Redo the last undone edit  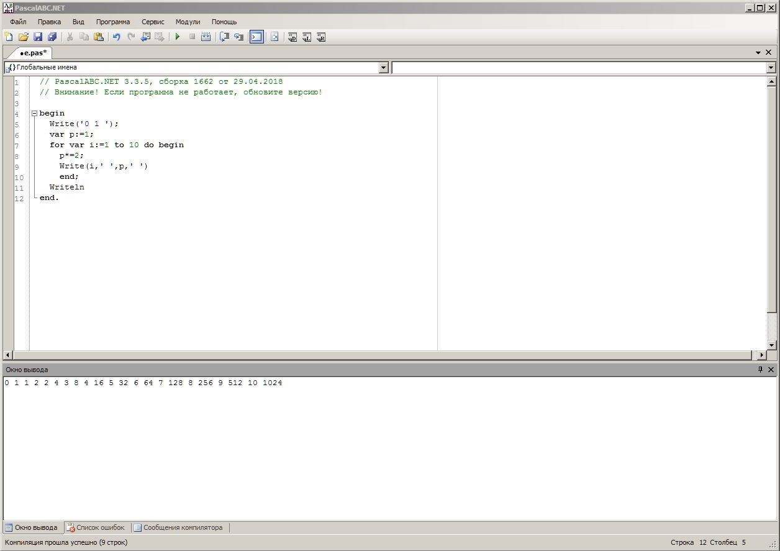(x=131, y=37)
